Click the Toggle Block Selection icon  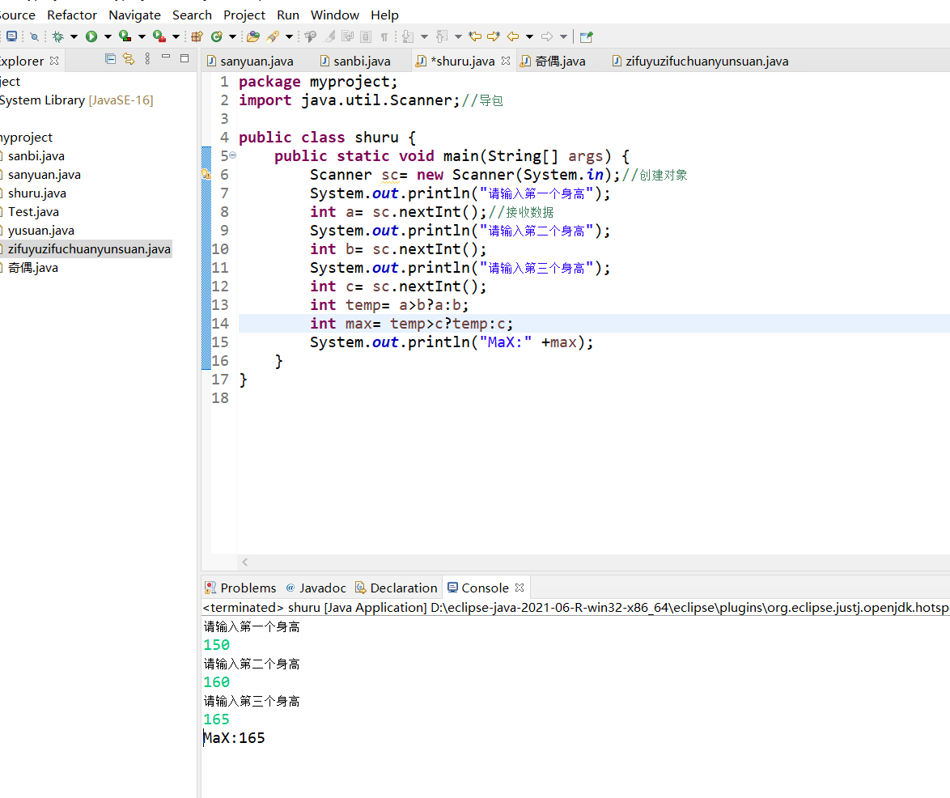coord(365,36)
